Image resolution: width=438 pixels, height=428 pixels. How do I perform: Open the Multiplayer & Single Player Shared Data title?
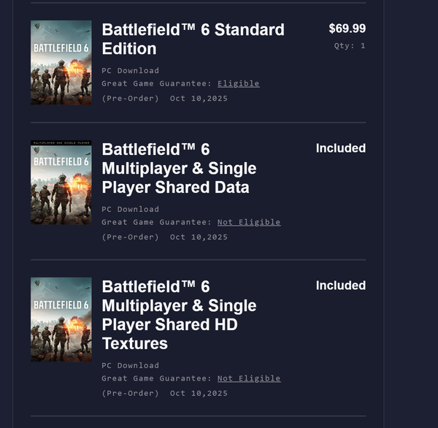point(179,168)
